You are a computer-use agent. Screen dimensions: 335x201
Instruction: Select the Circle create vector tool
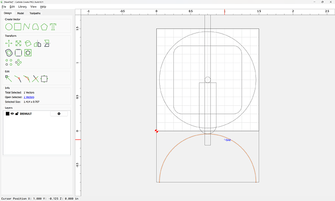click(9, 26)
